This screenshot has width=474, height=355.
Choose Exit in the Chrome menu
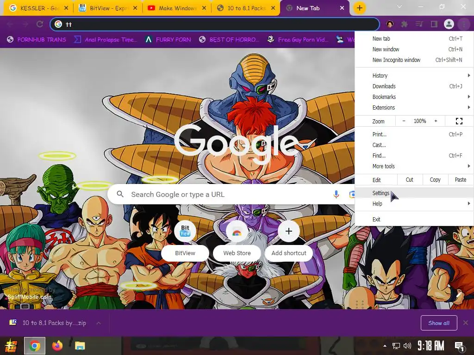tap(414, 220)
